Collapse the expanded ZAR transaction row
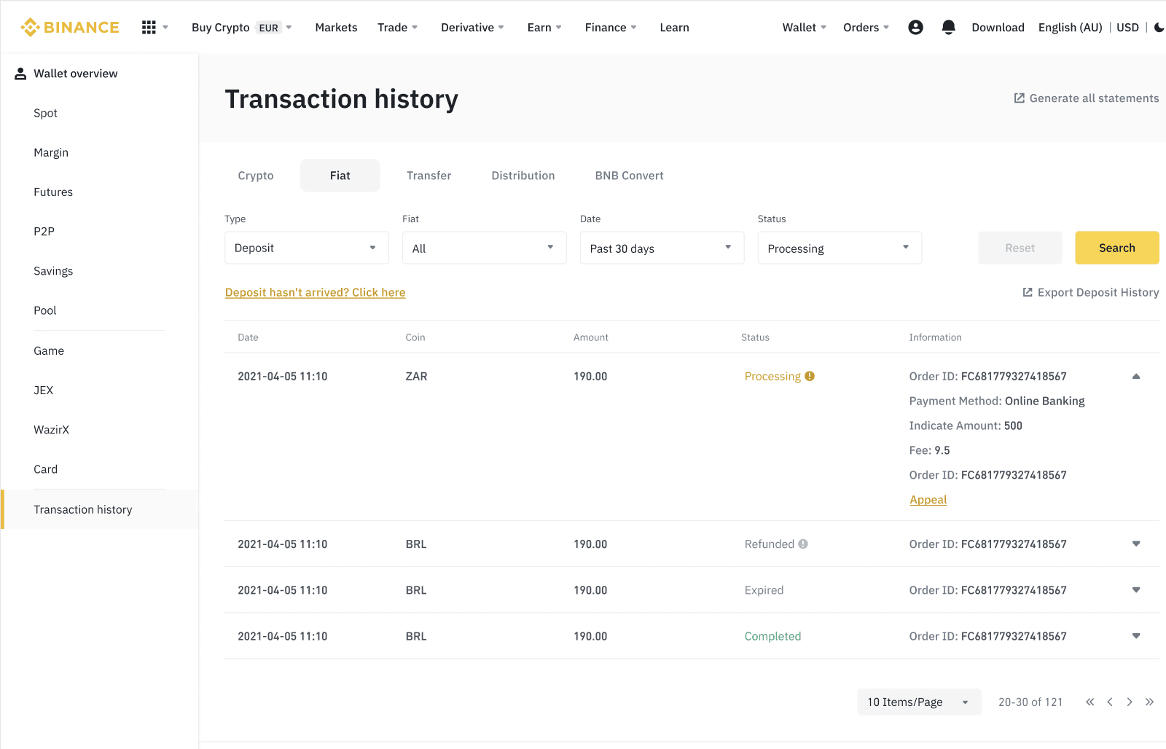1166x749 pixels. coord(1135,376)
